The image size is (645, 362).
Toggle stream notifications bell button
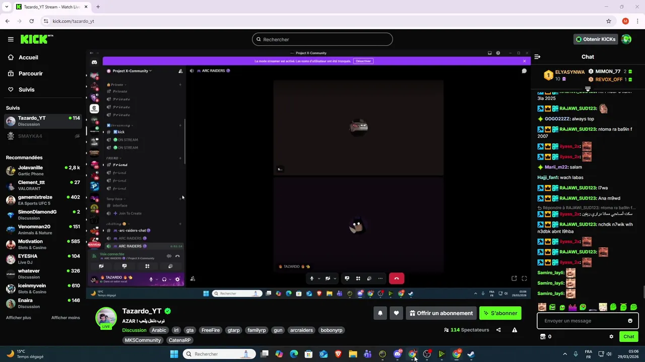coord(380,313)
